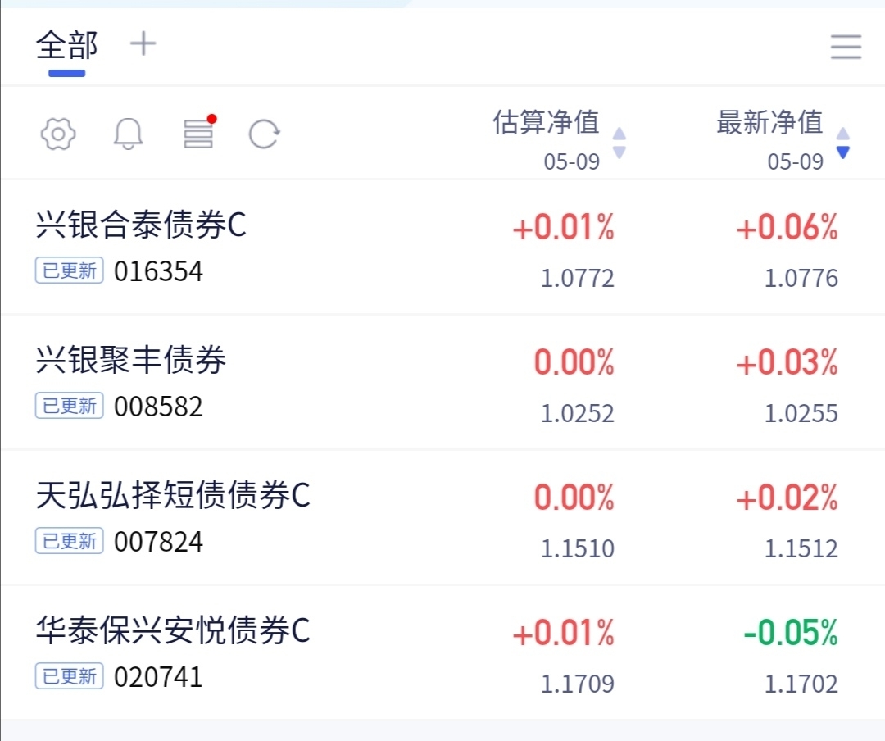Click fund code 008582
The image size is (885, 741).
tap(158, 407)
